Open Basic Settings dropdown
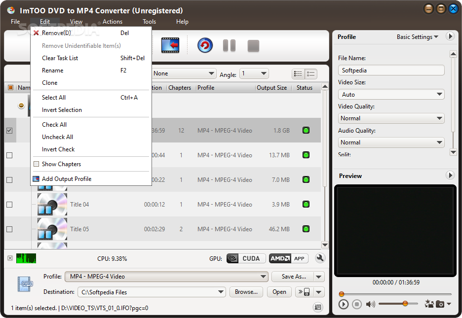 417,37
